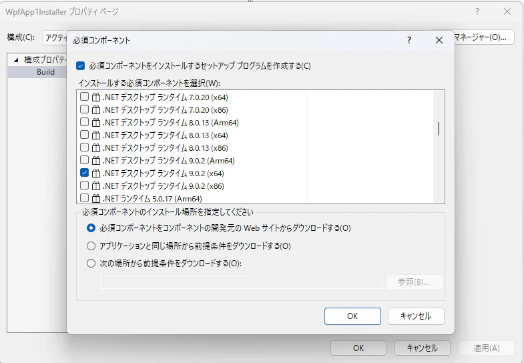Check .NET デスクトップ ランタイム 9.0.2 (x86)
Image resolution: width=524 pixels, height=363 pixels.
tap(85, 186)
